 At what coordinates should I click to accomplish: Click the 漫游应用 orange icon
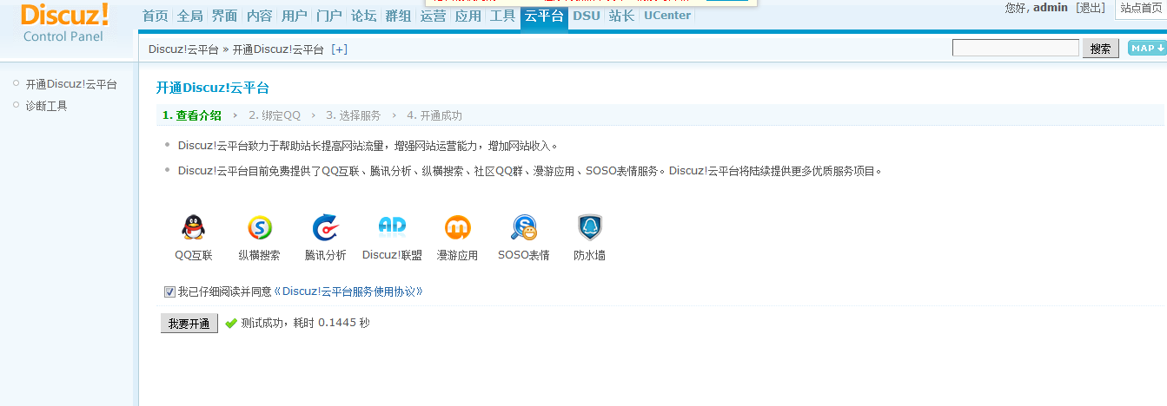pos(457,227)
